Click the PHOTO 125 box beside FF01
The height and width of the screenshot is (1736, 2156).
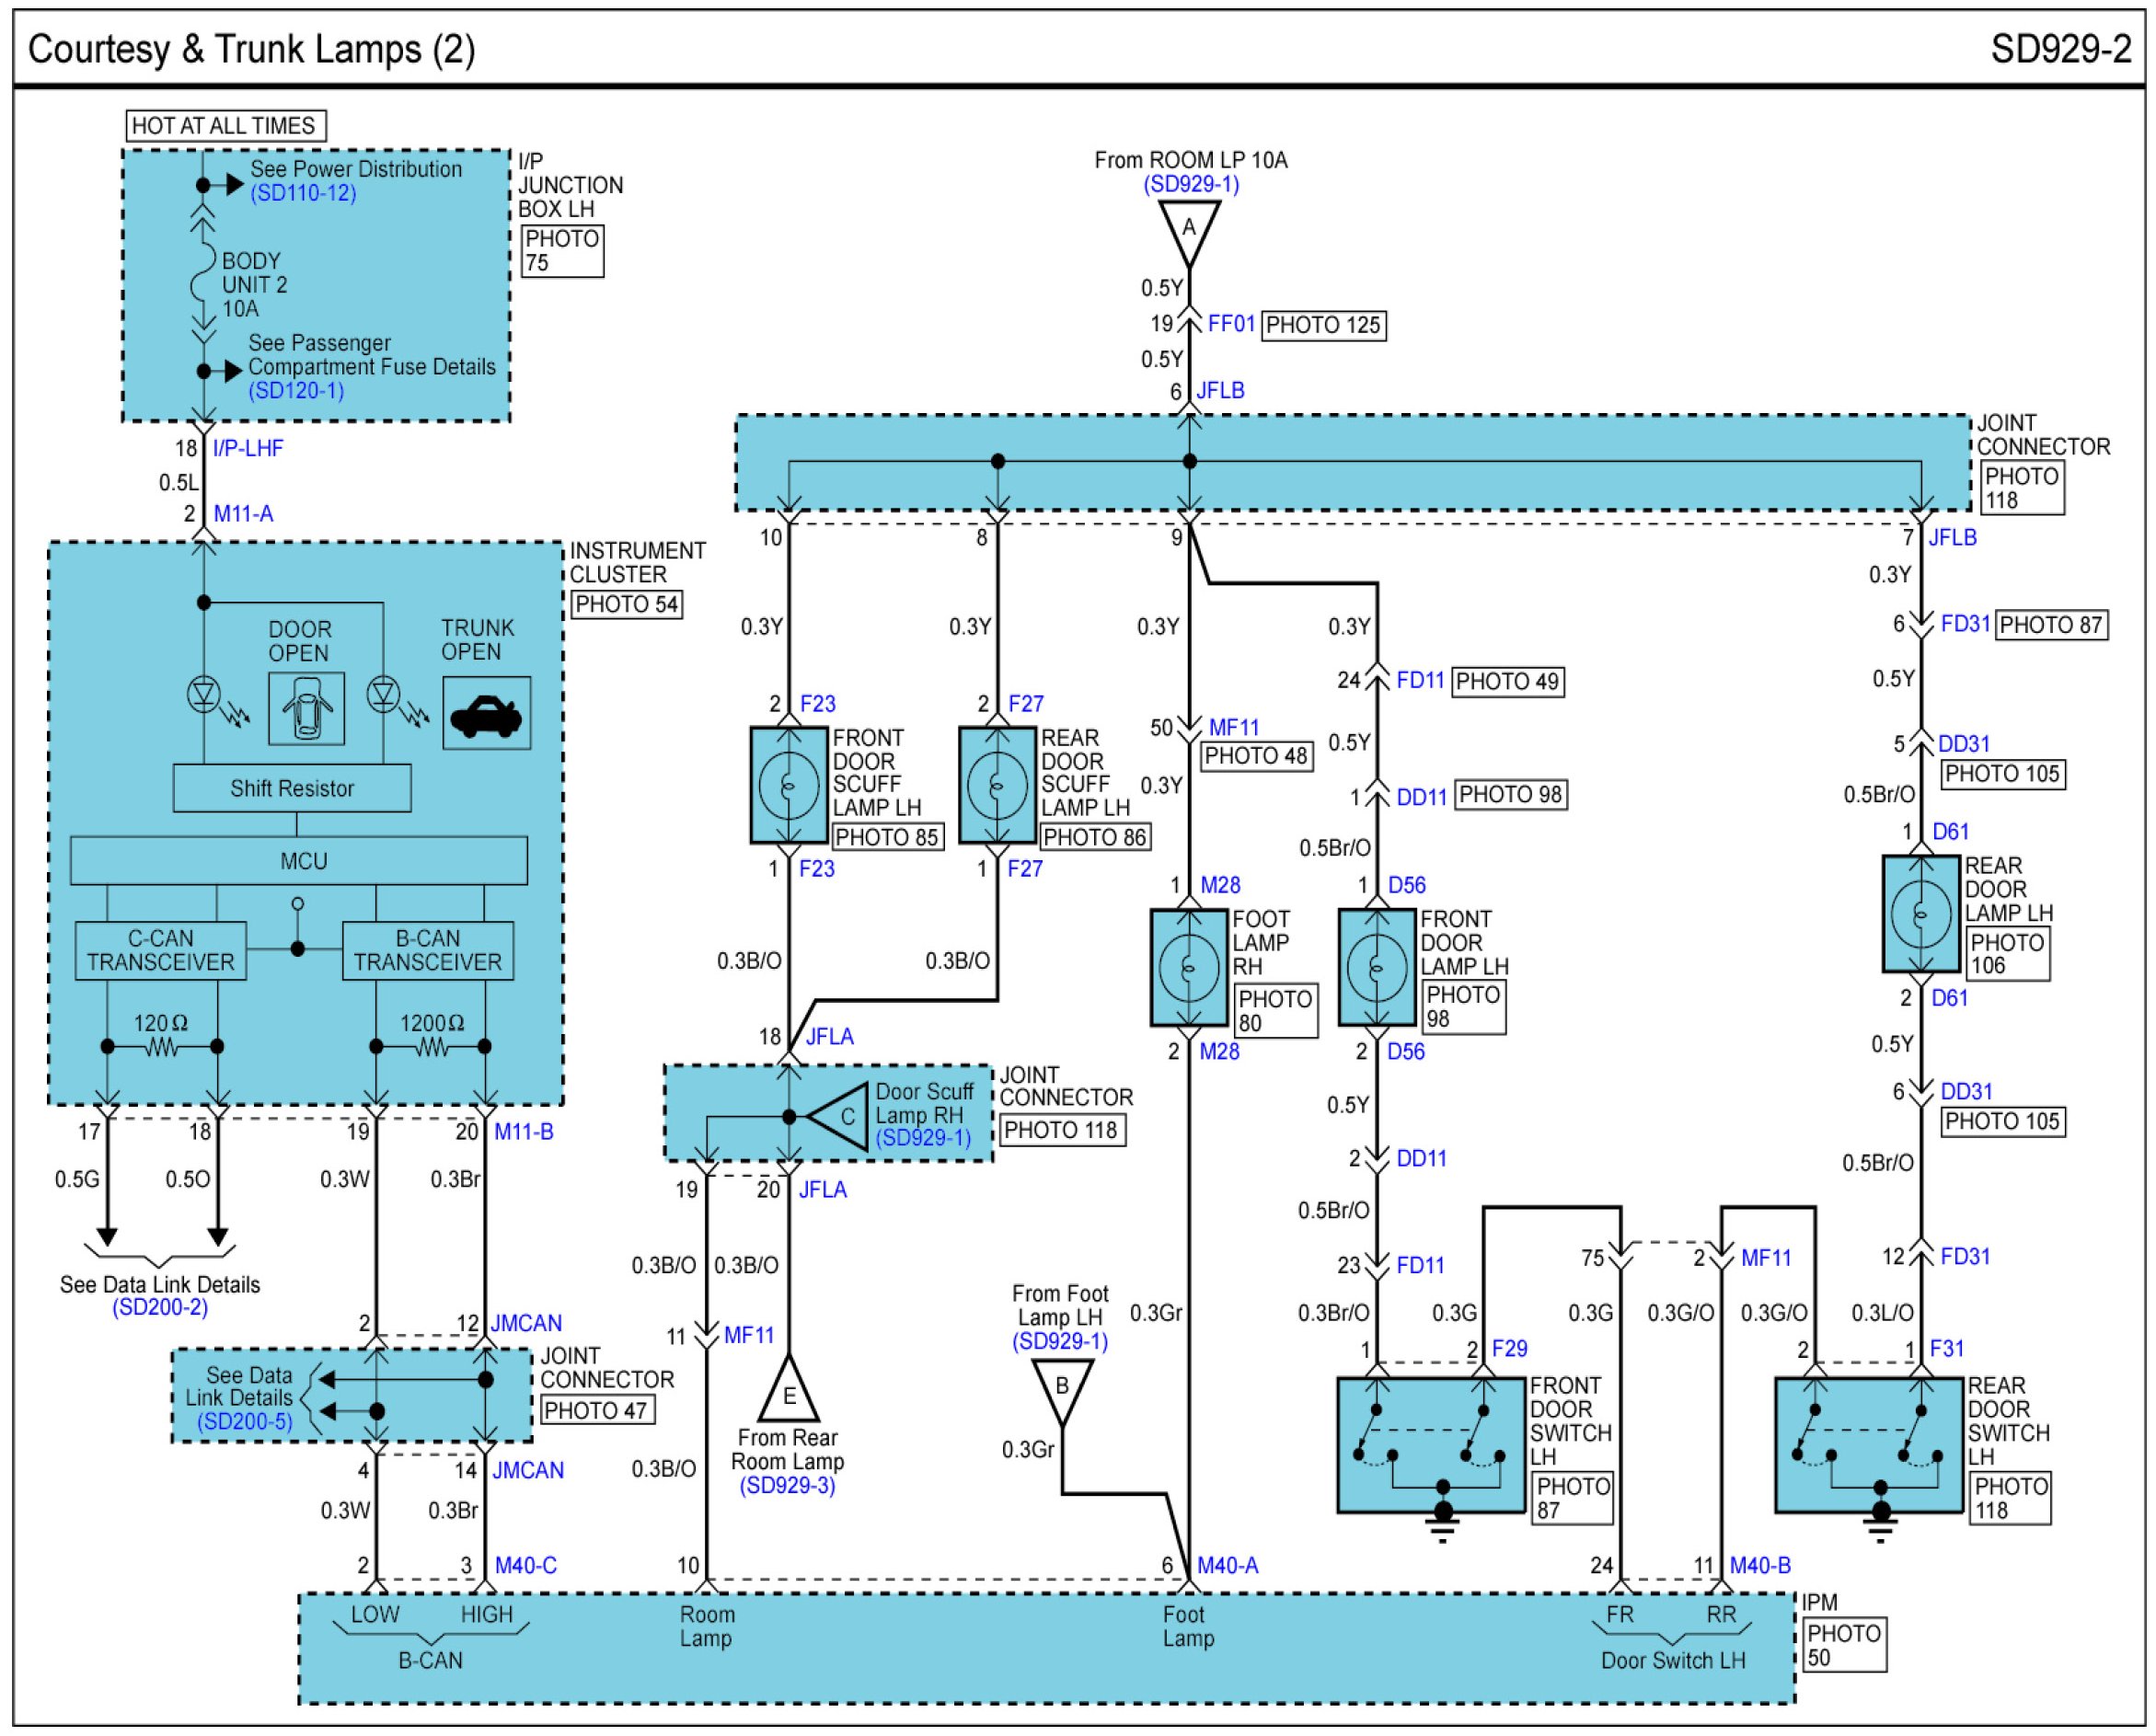pos(1322,325)
